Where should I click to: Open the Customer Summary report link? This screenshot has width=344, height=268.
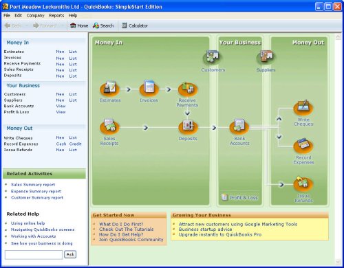pyautogui.click(x=37, y=198)
